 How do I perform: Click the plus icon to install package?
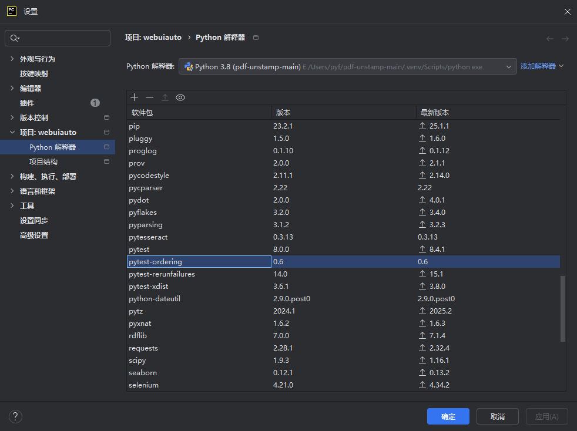[x=135, y=97]
